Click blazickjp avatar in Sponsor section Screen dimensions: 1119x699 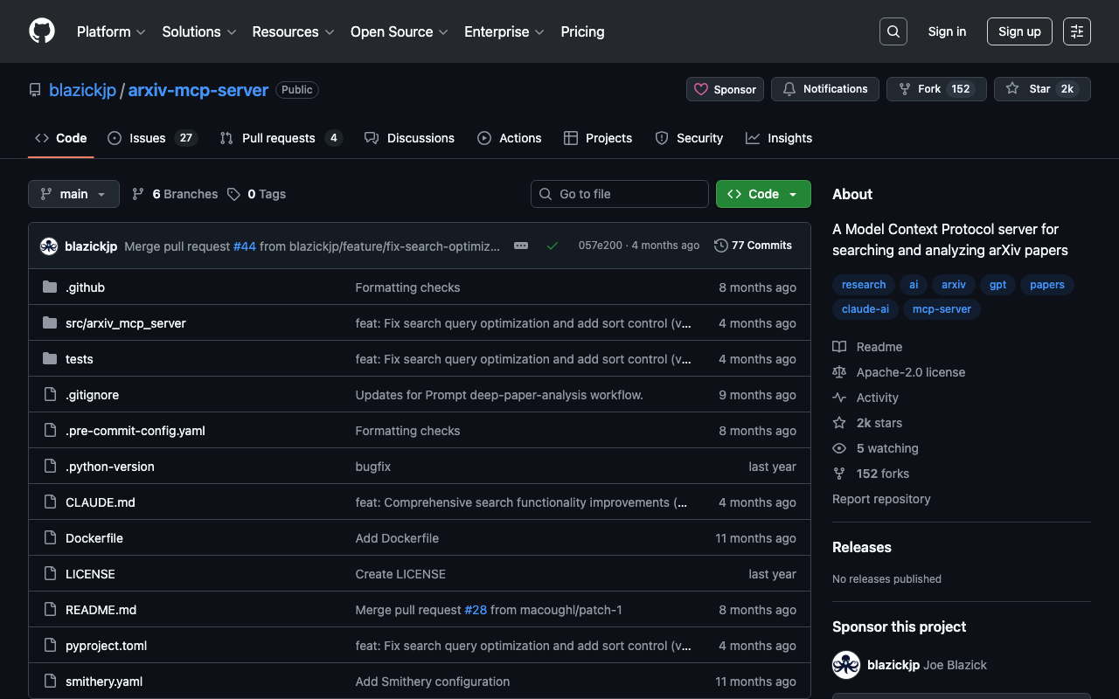pyautogui.click(x=845, y=665)
